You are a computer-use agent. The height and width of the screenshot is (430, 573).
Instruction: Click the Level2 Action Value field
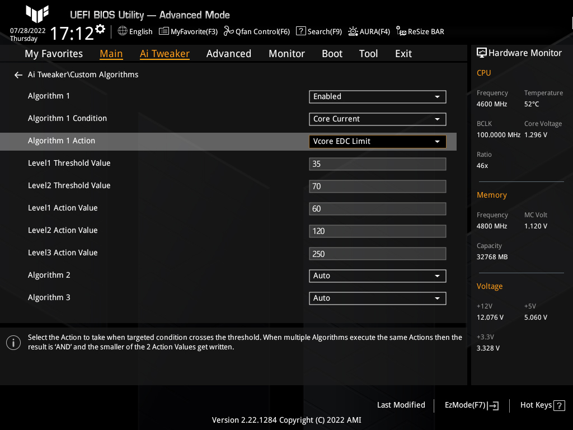coord(378,231)
